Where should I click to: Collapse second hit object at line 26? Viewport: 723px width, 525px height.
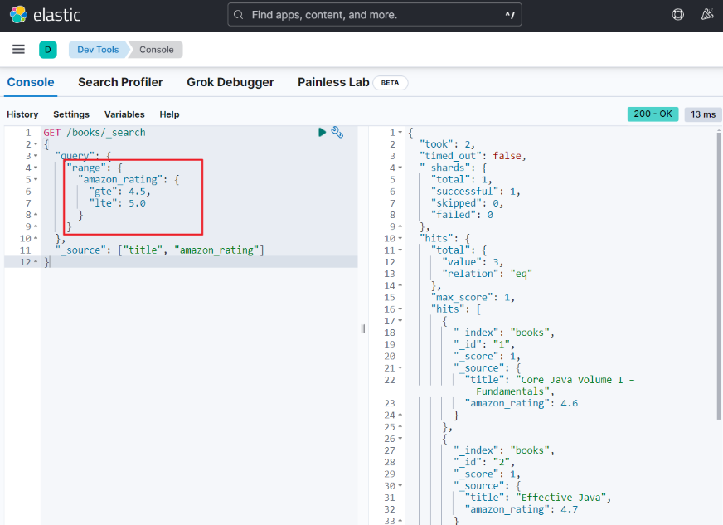click(x=400, y=439)
